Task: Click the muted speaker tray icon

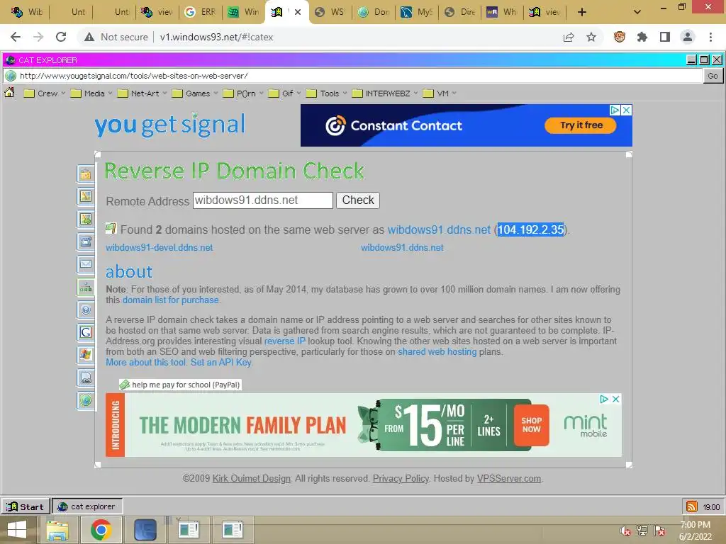Action: click(x=625, y=531)
